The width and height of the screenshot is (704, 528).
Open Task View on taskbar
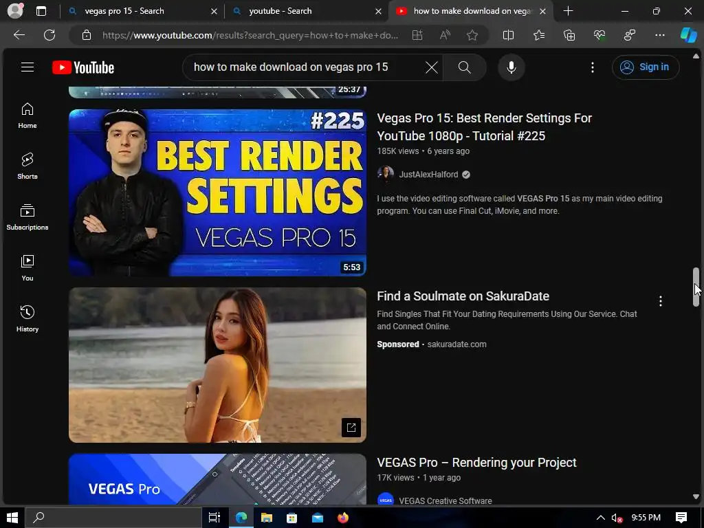pos(214,518)
